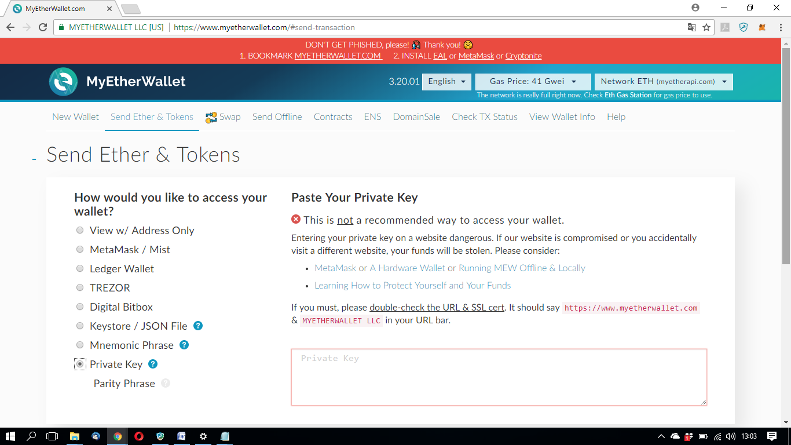Click the MyEtherWallet logo icon

(63, 82)
